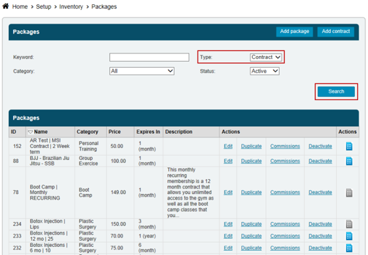Open document icon for package 152
This screenshot has height=255, width=368.
click(349, 146)
